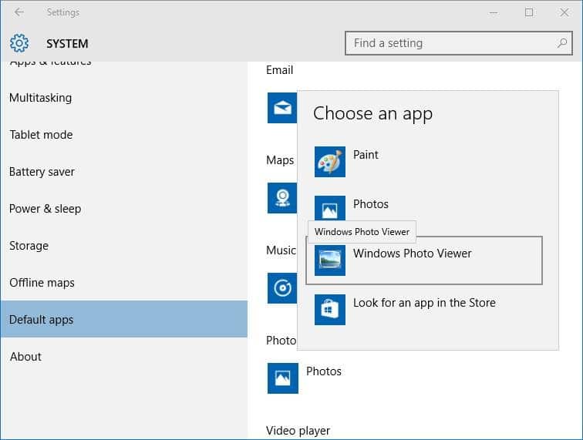Click the Photos icon in Choose an app
Viewport: 583px width, 440px height.
(330, 209)
